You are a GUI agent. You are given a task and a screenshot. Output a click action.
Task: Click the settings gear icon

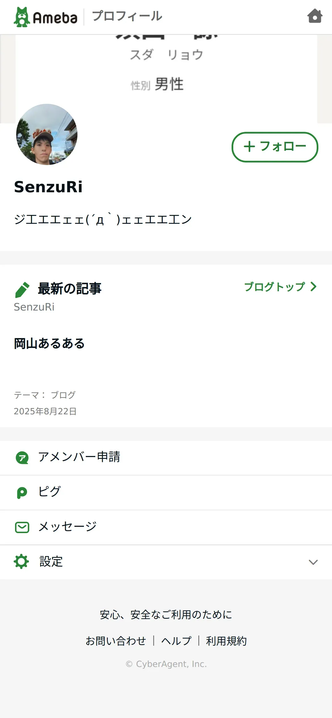tap(22, 562)
